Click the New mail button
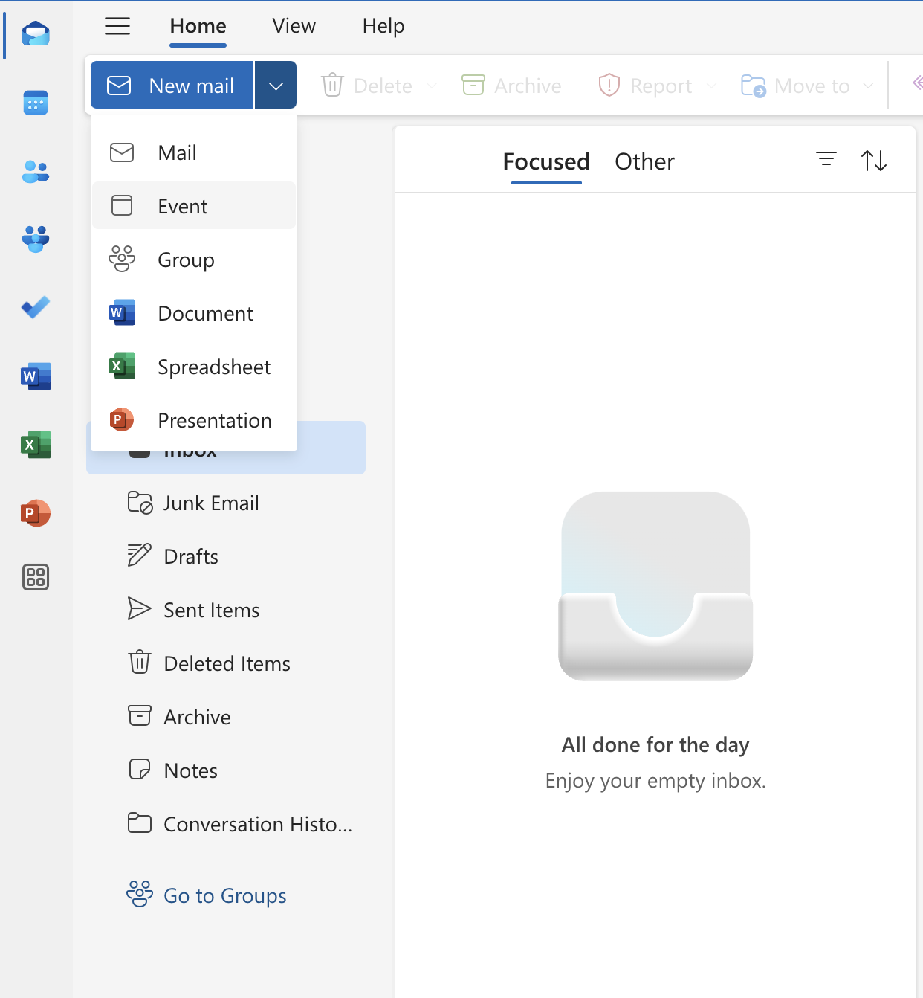Viewport: 923px width, 998px height. [x=172, y=86]
